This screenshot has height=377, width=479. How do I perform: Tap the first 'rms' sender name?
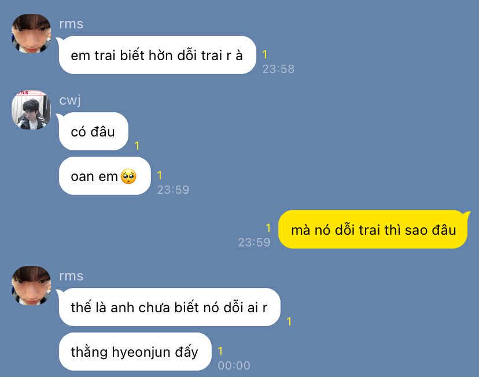coord(71,24)
